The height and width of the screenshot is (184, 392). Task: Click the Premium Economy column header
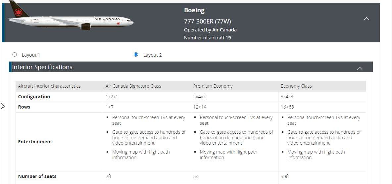[x=213, y=86]
